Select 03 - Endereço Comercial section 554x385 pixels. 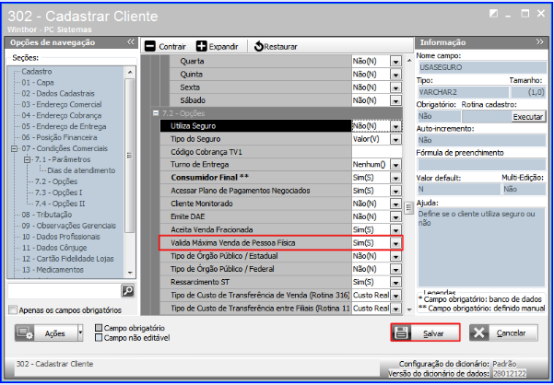[62, 104]
